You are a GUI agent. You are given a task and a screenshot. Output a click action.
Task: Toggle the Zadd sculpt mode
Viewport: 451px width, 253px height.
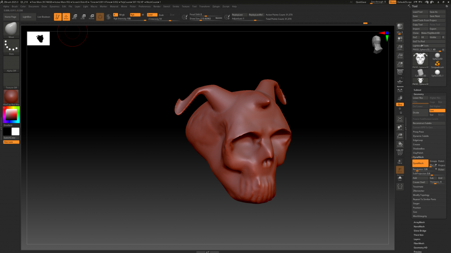[152, 14]
